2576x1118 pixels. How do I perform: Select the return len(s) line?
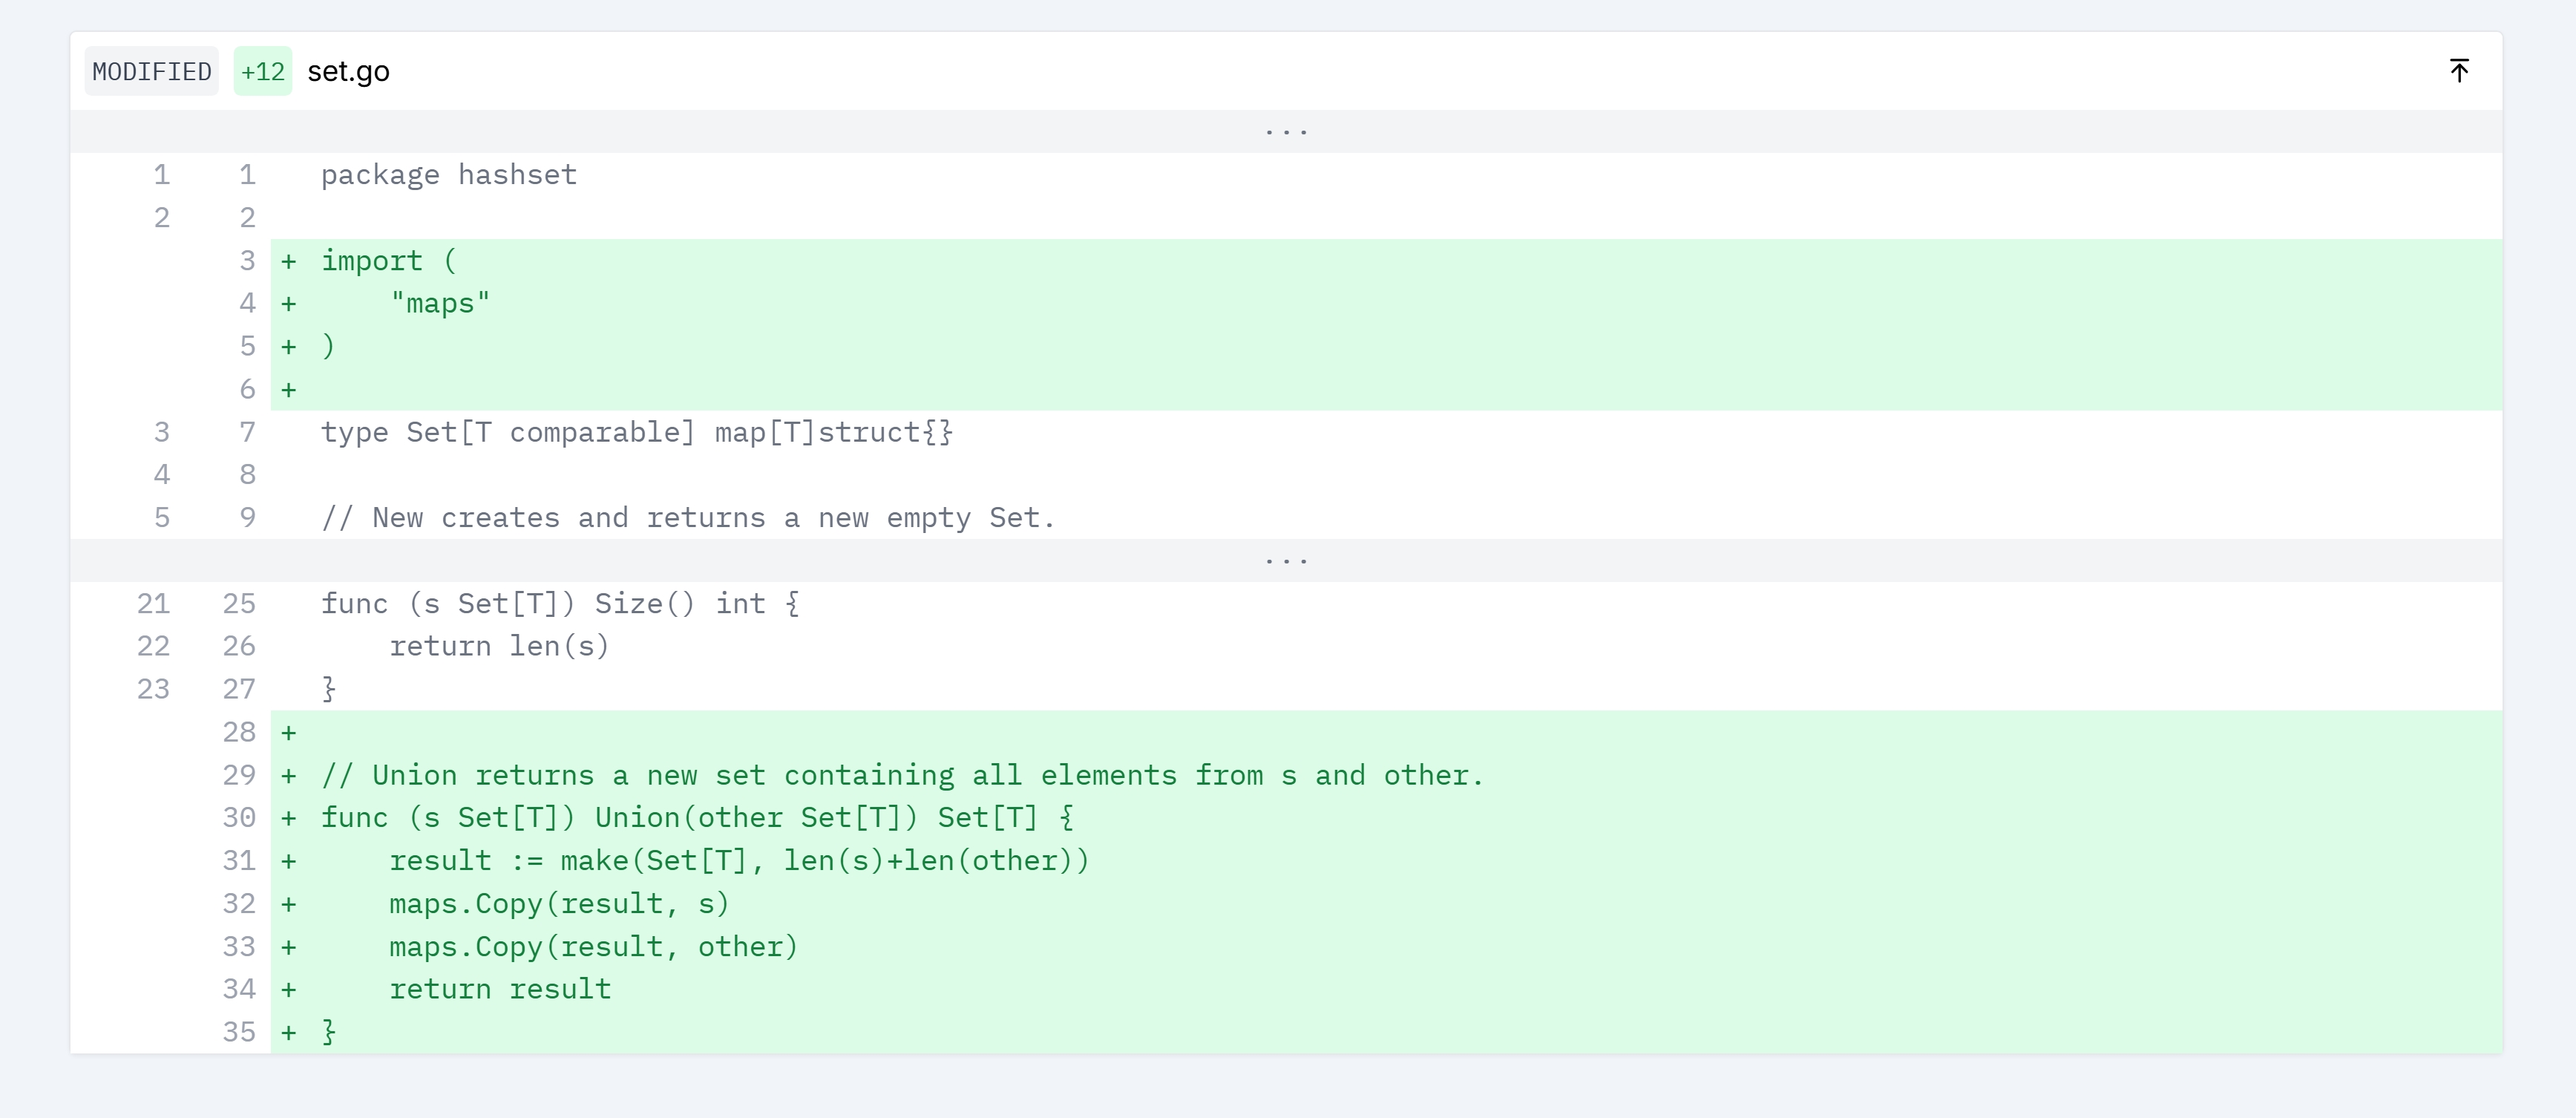pyautogui.click(x=498, y=647)
